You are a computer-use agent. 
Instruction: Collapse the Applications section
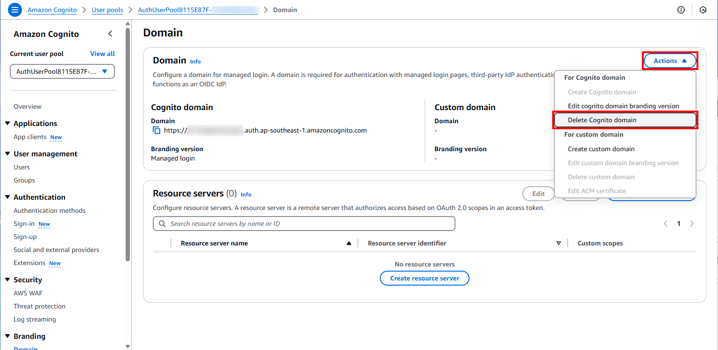pos(7,123)
